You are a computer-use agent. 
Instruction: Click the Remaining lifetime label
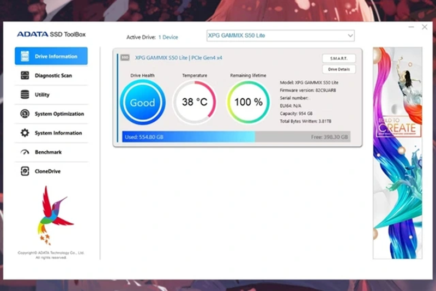(248, 75)
